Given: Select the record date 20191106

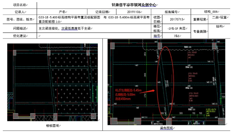Looking at the screenshot, I should pyautogui.click(x=134, y=12).
